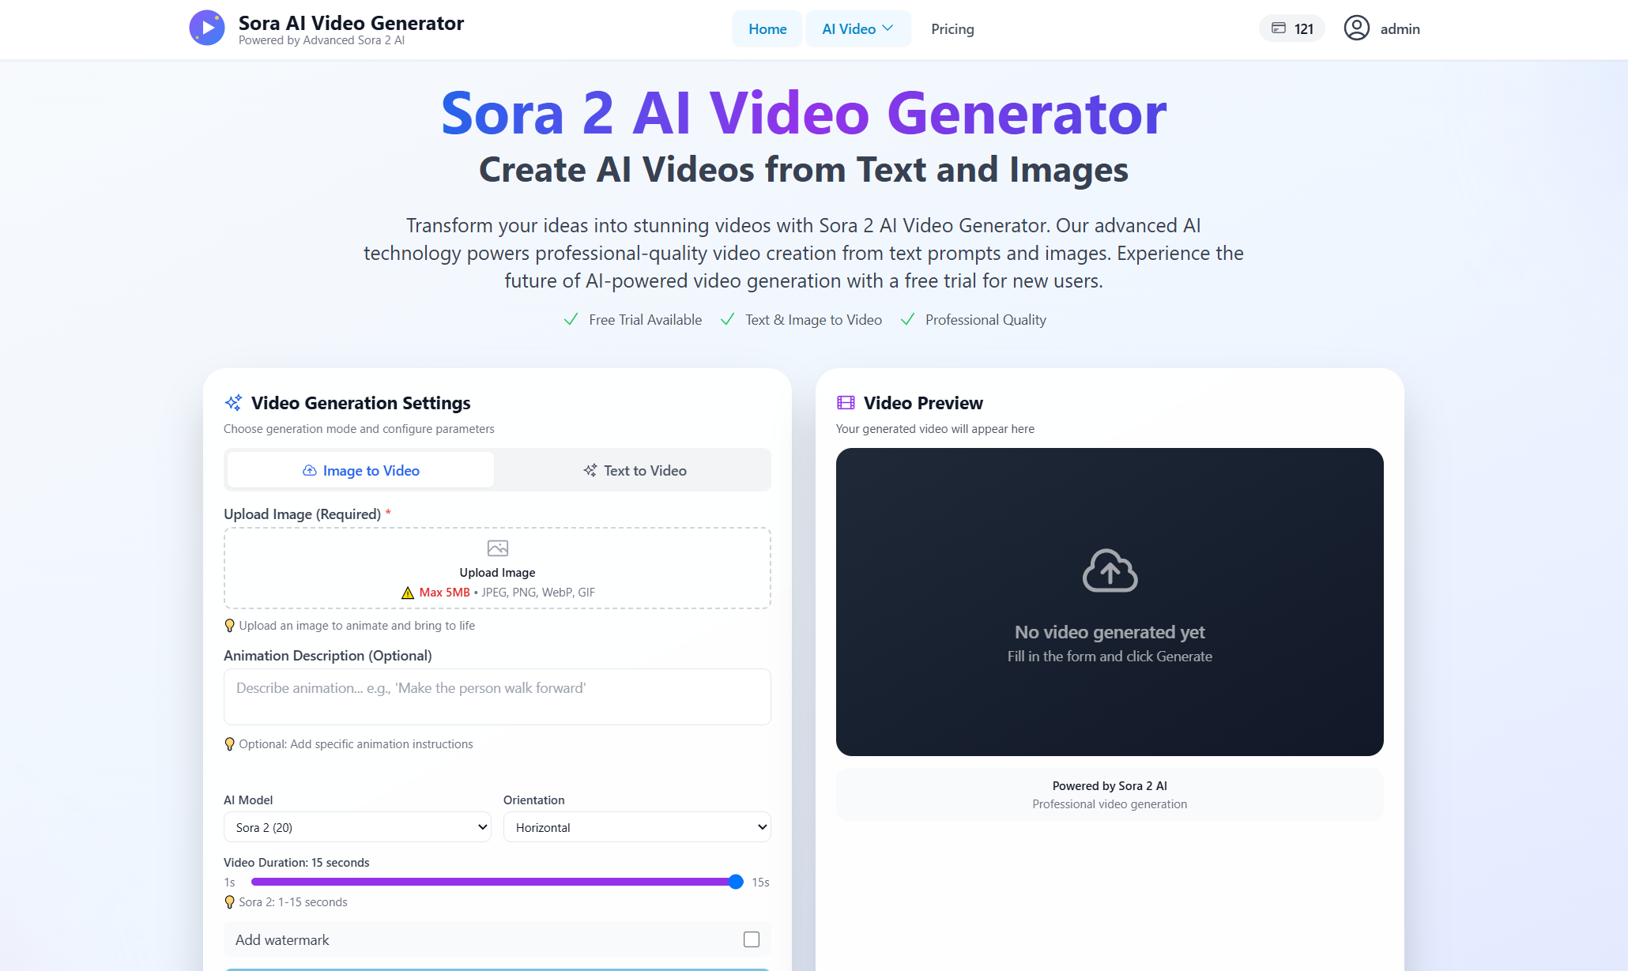
Task: Click the lightbulb icon beside upload hint
Action: click(230, 626)
